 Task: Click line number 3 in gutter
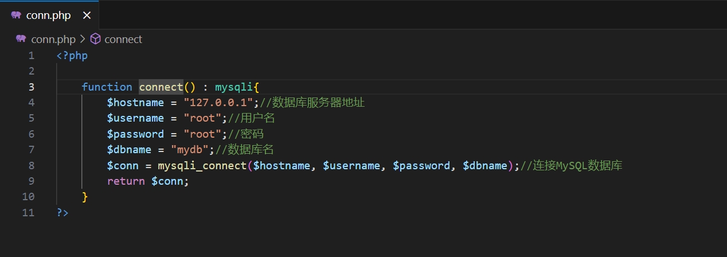tap(31, 87)
